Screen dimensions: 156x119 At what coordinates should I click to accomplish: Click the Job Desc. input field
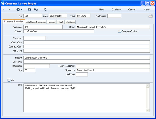[x=87, y=51]
